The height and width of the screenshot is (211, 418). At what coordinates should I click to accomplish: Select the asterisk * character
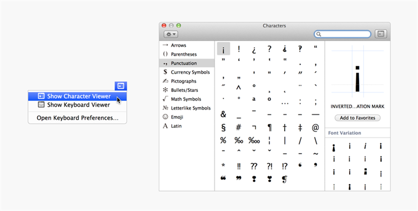coord(223,166)
